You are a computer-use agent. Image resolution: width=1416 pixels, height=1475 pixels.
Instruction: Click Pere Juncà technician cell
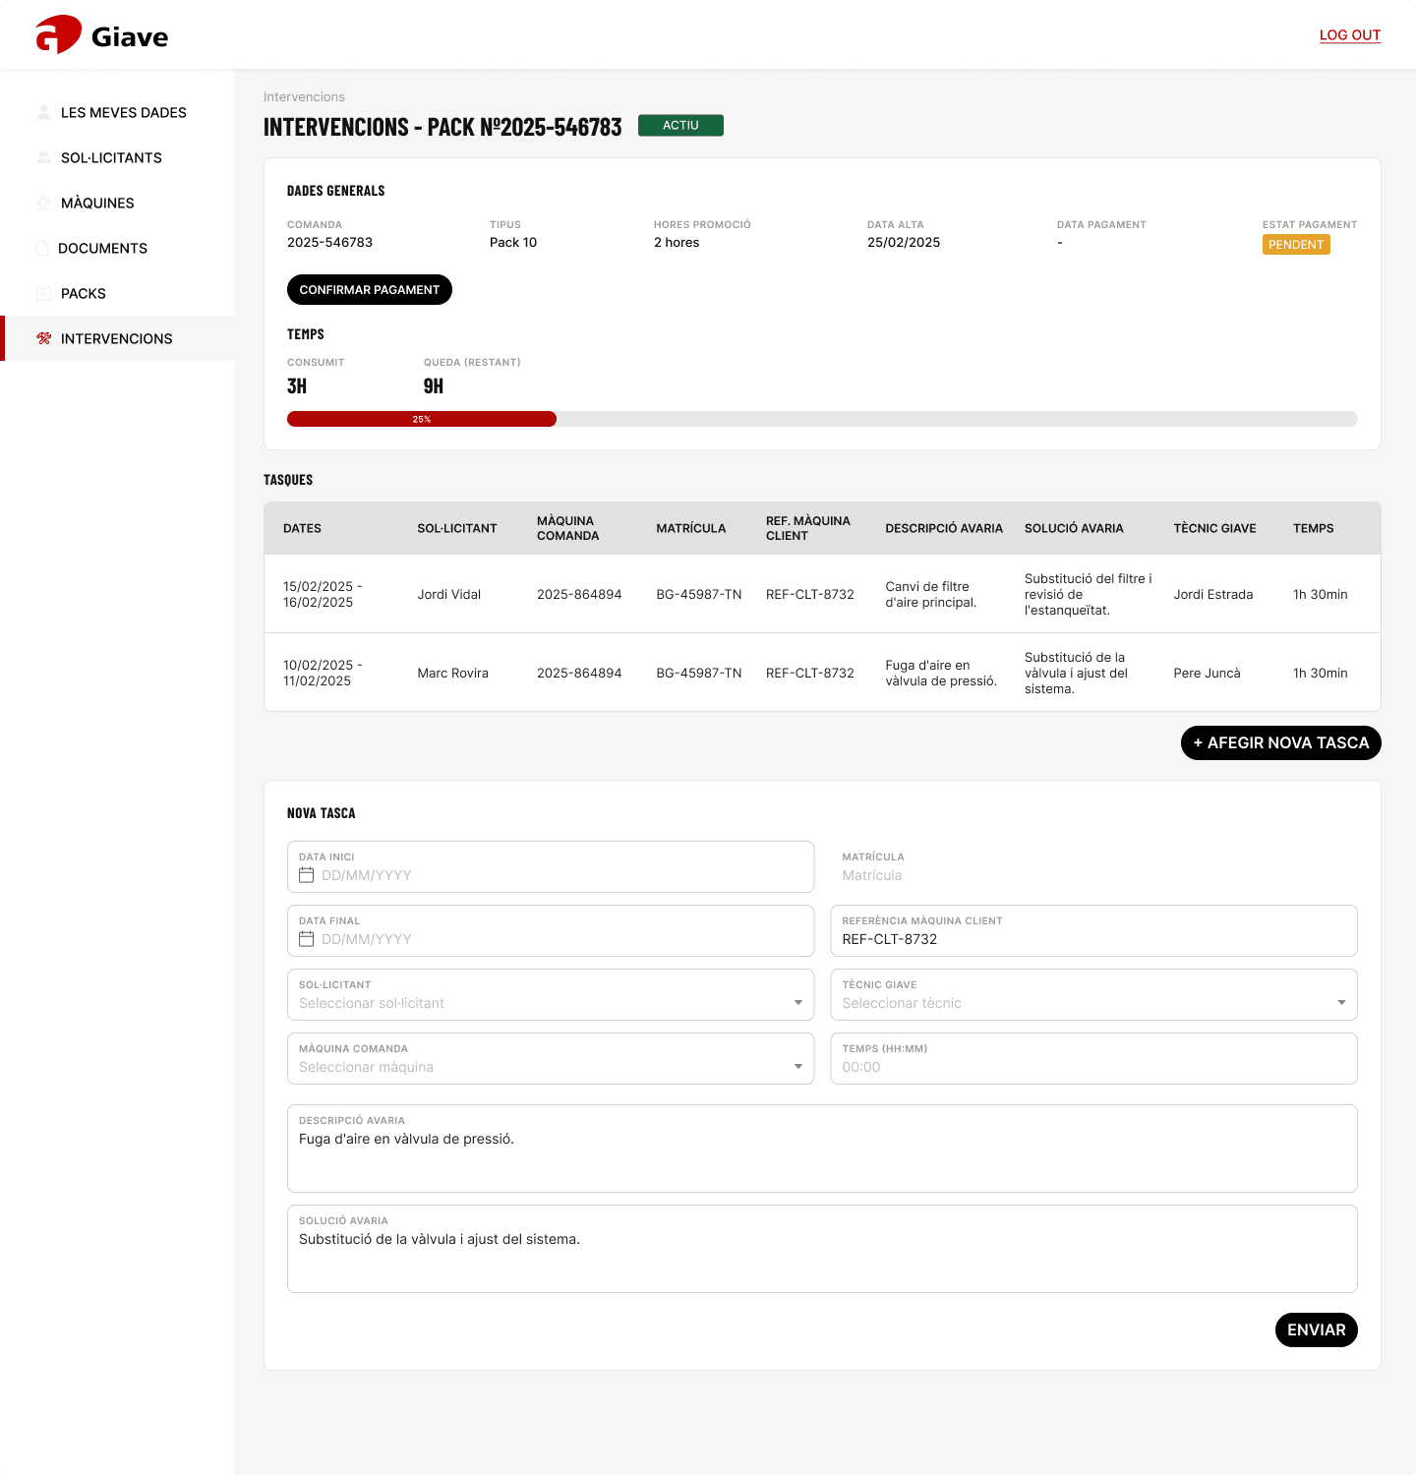click(1207, 673)
